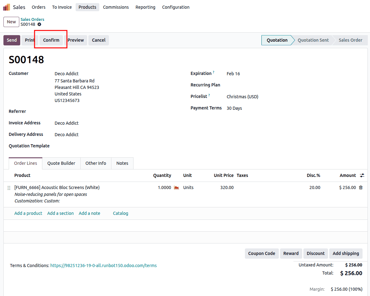
Task: Click the gear icon next to S00148
Action: tap(40, 24)
